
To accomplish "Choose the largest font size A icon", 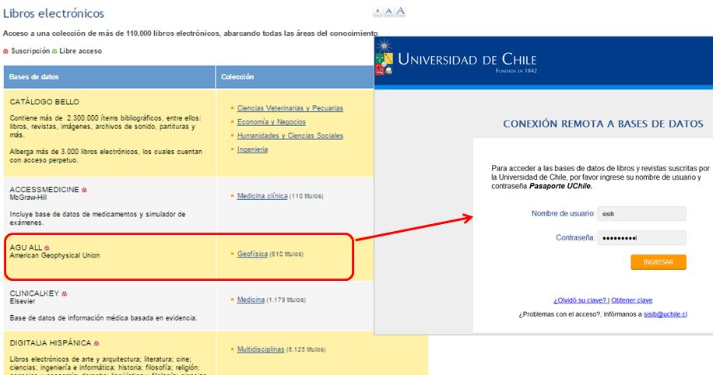I will (x=400, y=11).
